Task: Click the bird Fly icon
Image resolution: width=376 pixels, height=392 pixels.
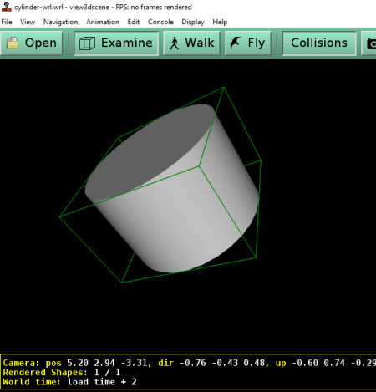Action: (x=236, y=43)
